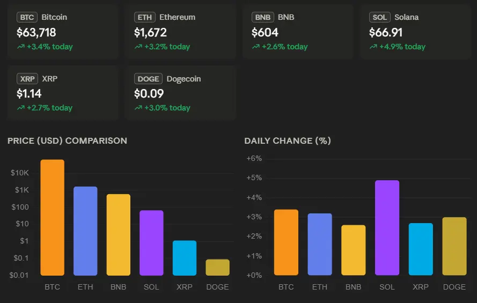Click the olive DOGE bar in price chart
The image size is (477, 303).
(217, 268)
